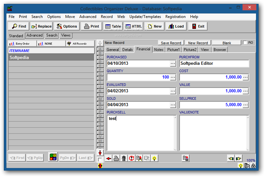Open Options from the toolbar

click(66, 26)
